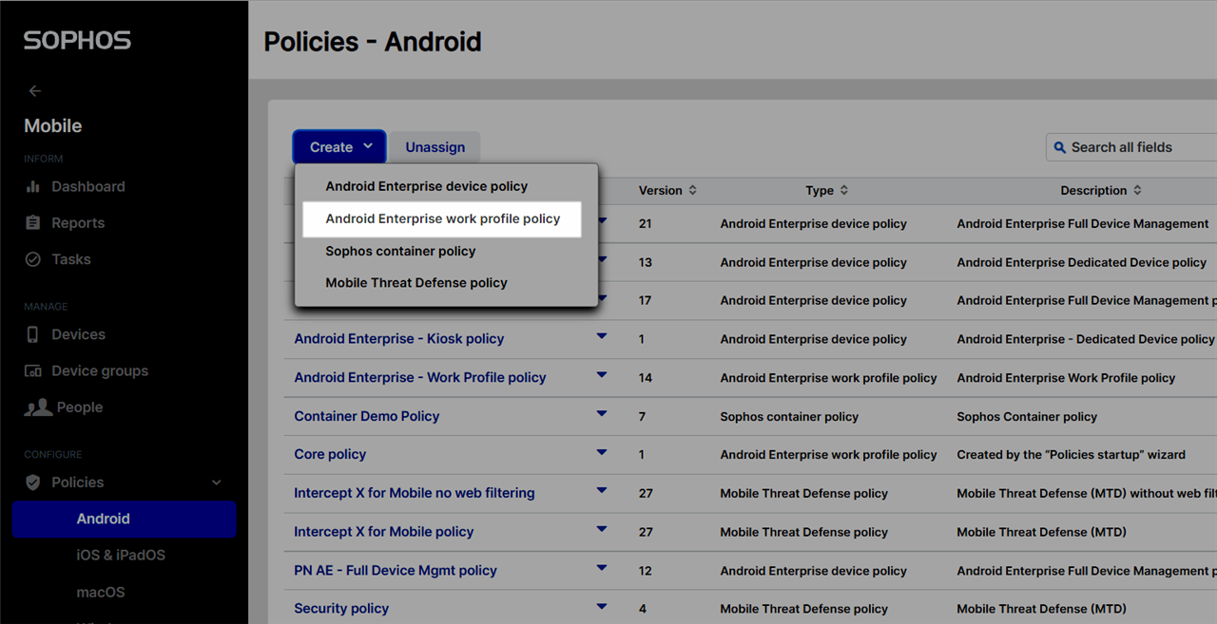Open Core policy link
The image size is (1217, 624).
click(330, 454)
